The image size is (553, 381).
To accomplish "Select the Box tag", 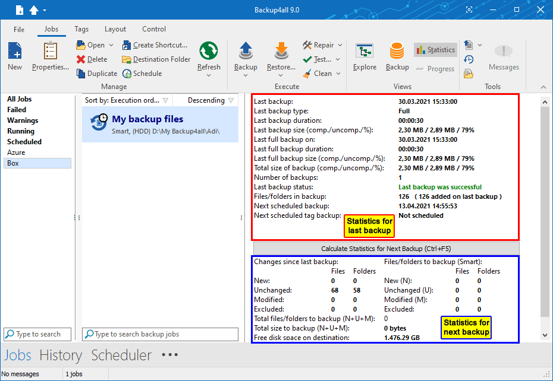I will (x=37, y=163).
